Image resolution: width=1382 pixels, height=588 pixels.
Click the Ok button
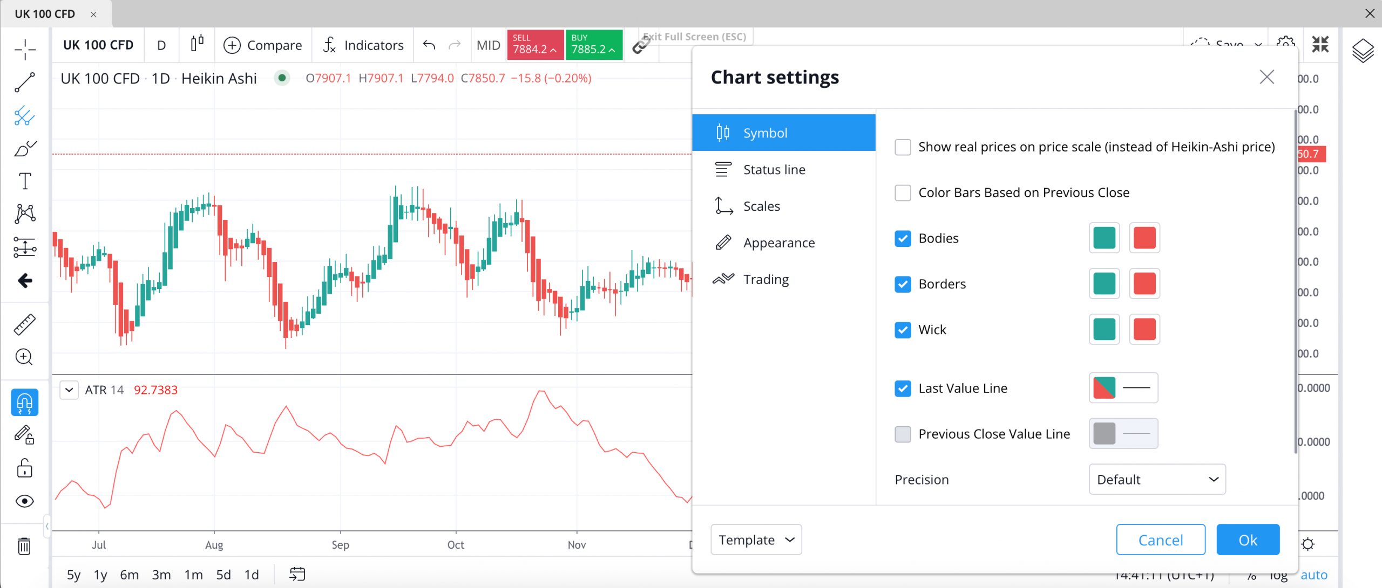pyautogui.click(x=1248, y=539)
